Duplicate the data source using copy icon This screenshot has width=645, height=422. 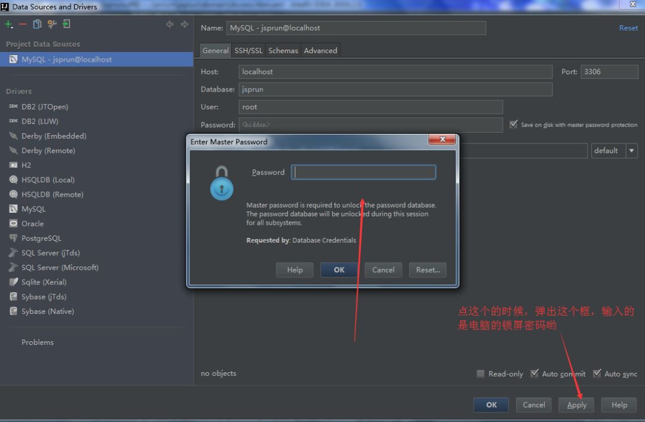(x=37, y=25)
